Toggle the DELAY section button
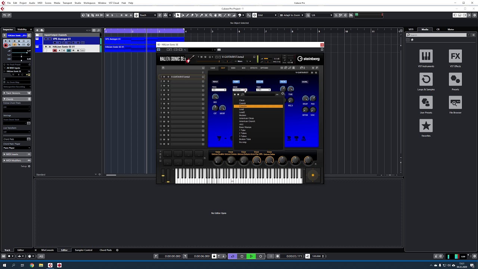478x269 pixels. pyautogui.click(x=260, y=81)
